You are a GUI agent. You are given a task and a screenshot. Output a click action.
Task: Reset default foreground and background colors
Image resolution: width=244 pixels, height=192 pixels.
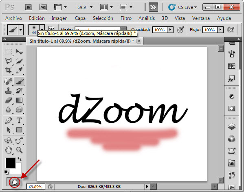[x=7, y=172]
